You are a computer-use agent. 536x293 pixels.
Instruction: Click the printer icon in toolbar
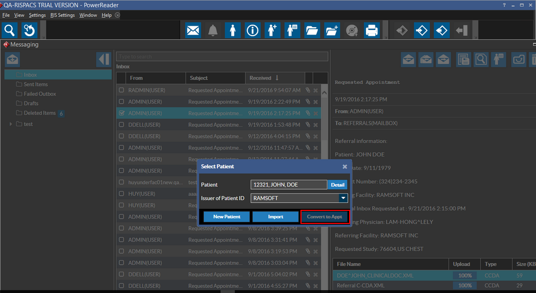coord(372,30)
